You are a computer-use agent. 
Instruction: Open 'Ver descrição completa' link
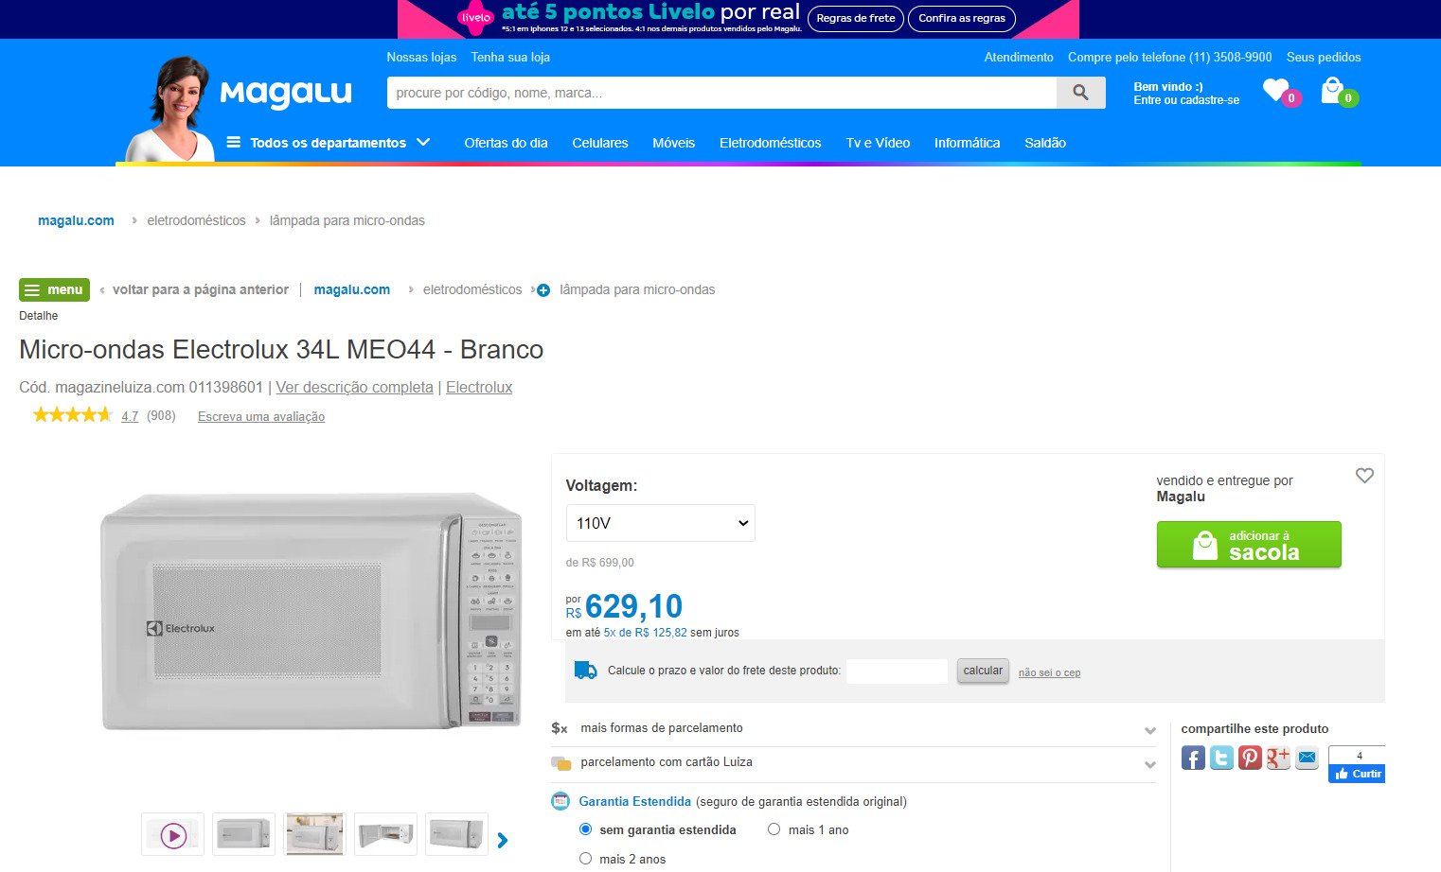tap(354, 387)
